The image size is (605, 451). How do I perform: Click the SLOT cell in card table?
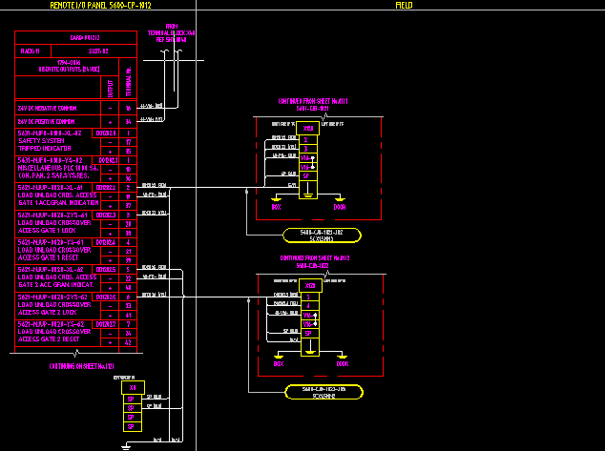98,51
